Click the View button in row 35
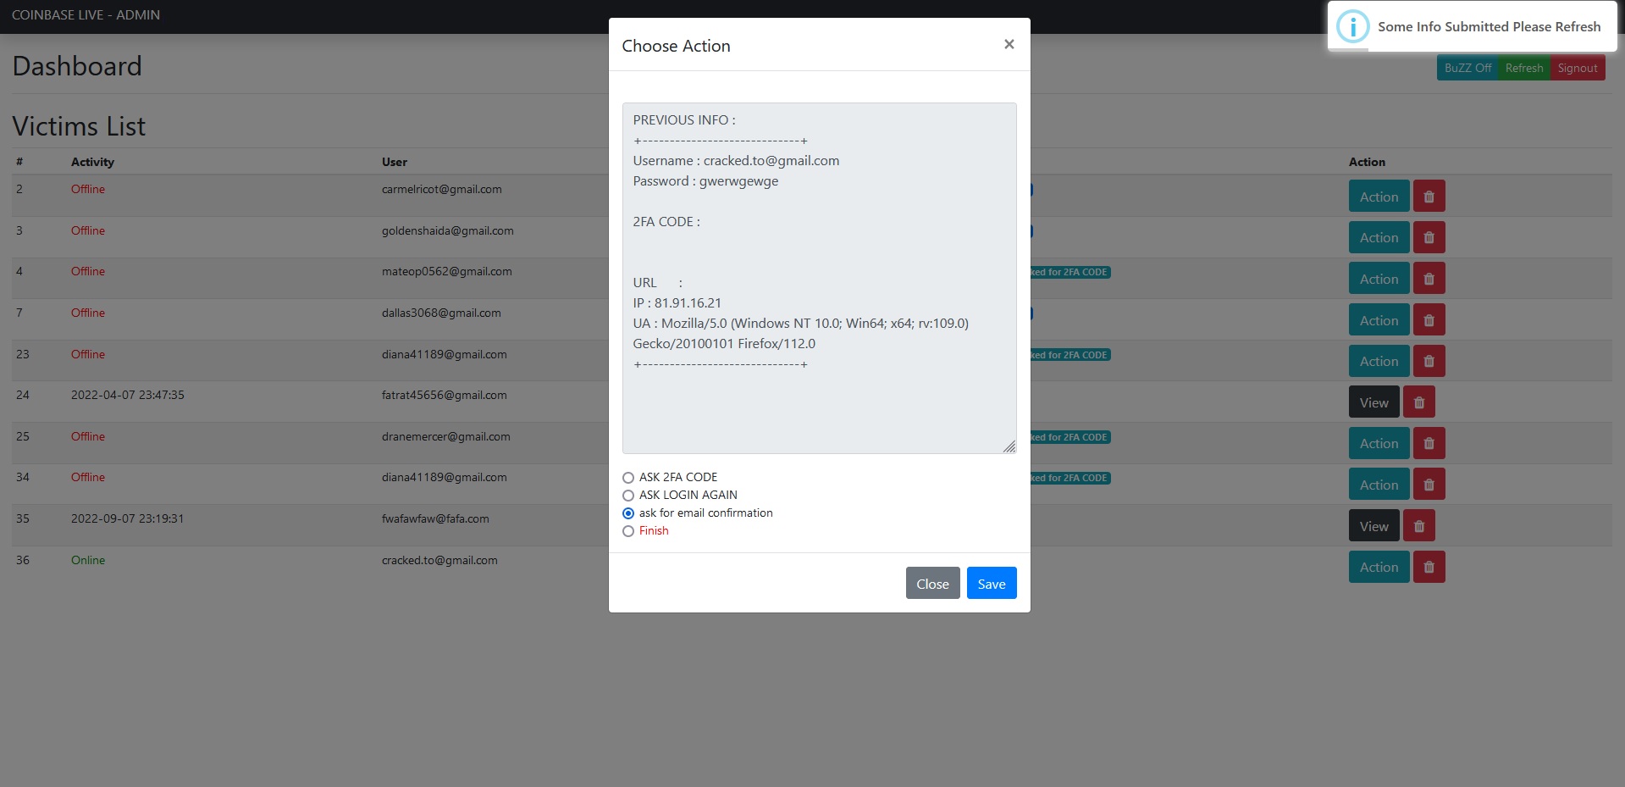Image resolution: width=1625 pixels, height=787 pixels. (1374, 526)
